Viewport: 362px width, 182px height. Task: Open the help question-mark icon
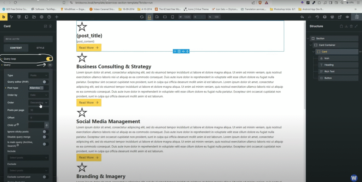point(49,17)
